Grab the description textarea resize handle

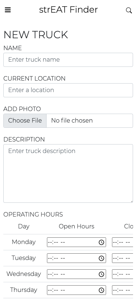(132, 201)
